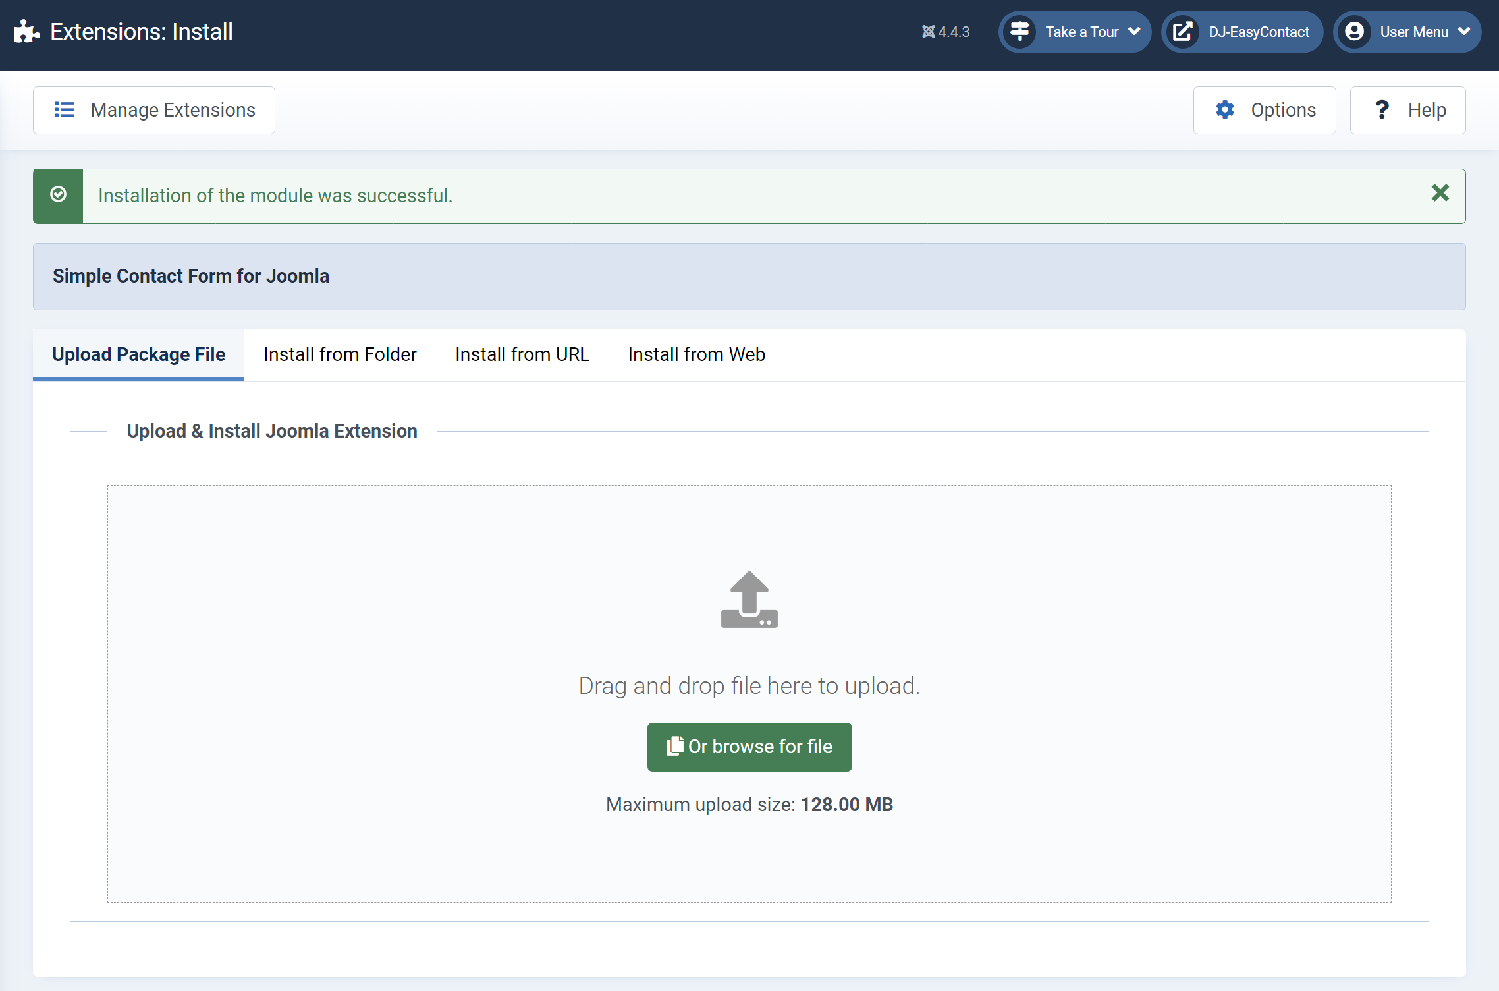
Task: Click the User Menu avatar icon
Action: [1355, 32]
